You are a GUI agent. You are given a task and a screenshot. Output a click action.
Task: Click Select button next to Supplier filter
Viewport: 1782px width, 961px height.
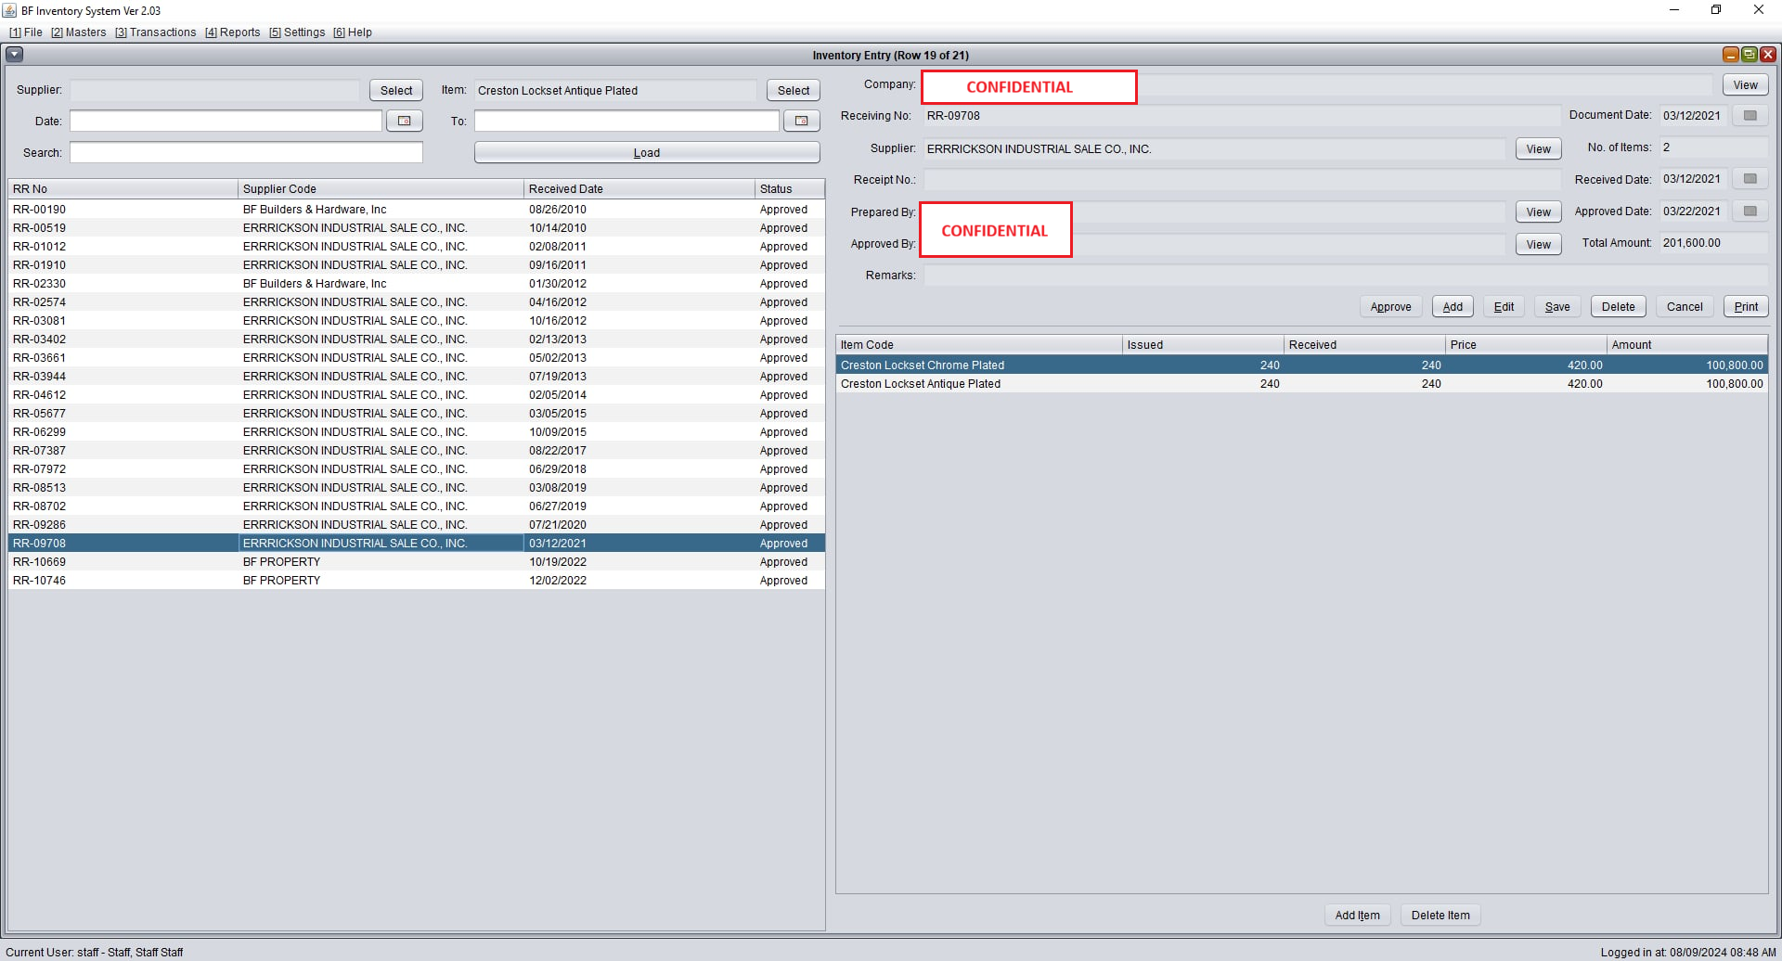pyautogui.click(x=396, y=90)
